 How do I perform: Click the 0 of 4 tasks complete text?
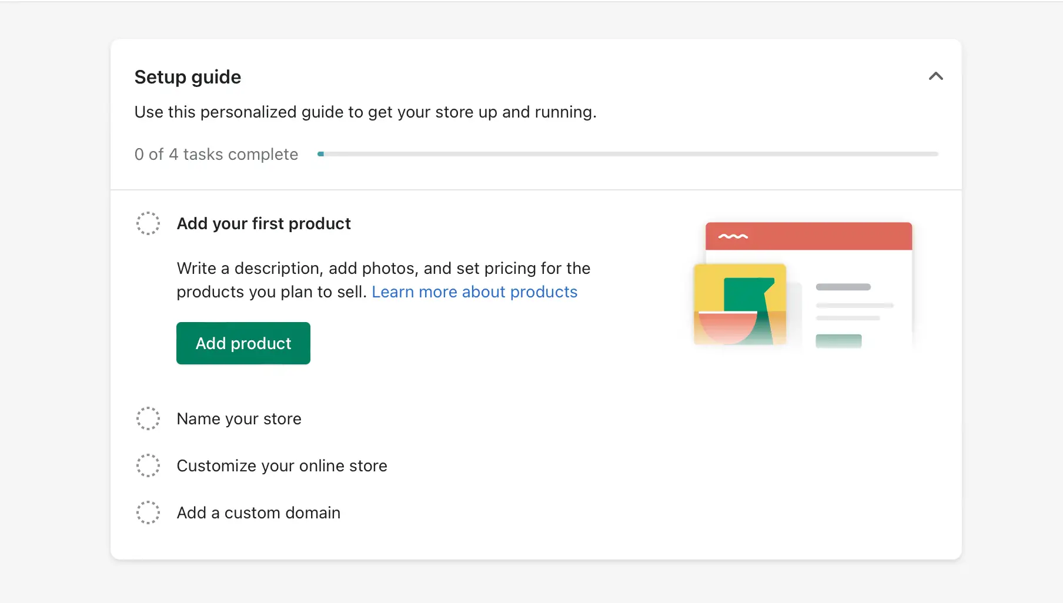216,154
